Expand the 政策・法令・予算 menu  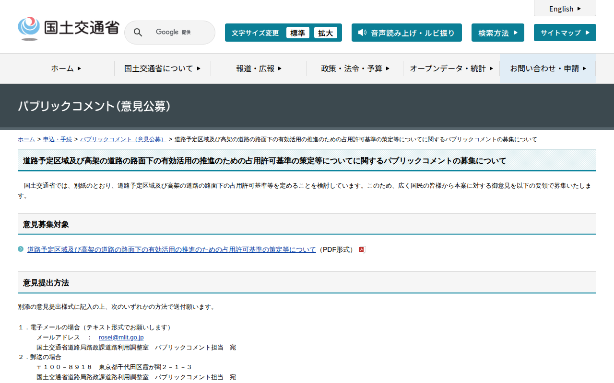pyautogui.click(x=355, y=68)
